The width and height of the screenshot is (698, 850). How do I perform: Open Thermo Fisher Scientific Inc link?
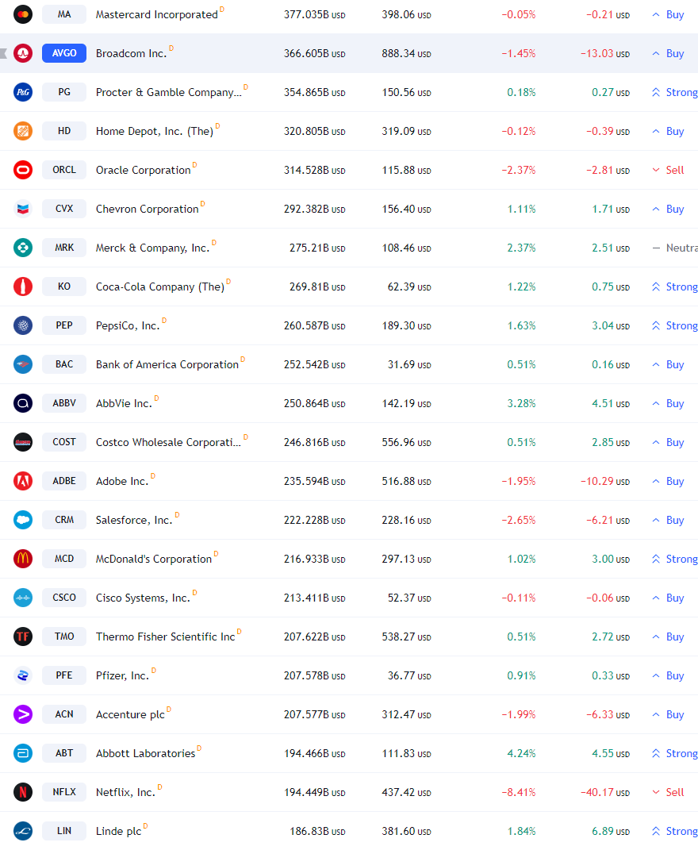click(165, 637)
